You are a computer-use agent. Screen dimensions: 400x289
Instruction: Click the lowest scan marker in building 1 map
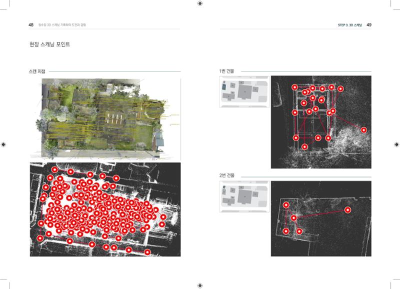[x=304, y=146]
